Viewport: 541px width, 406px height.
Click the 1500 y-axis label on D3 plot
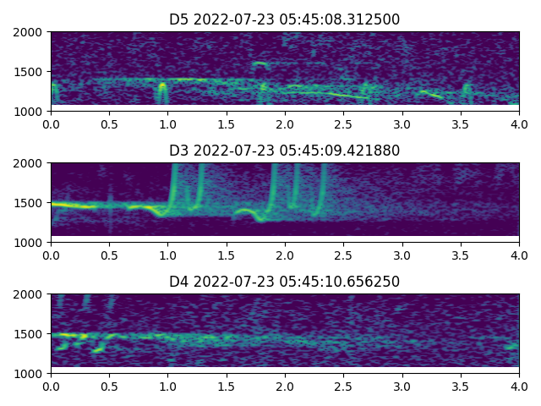pos(30,203)
